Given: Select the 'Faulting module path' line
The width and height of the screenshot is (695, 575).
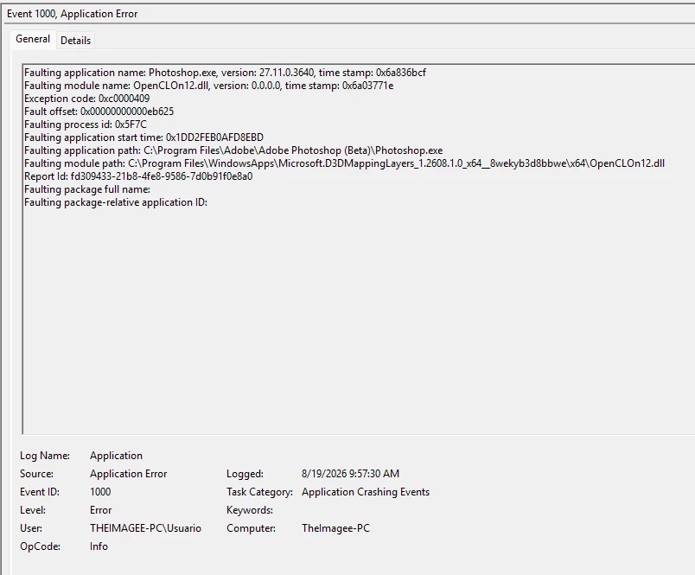Looking at the screenshot, I should pyautogui.click(x=344, y=163).
